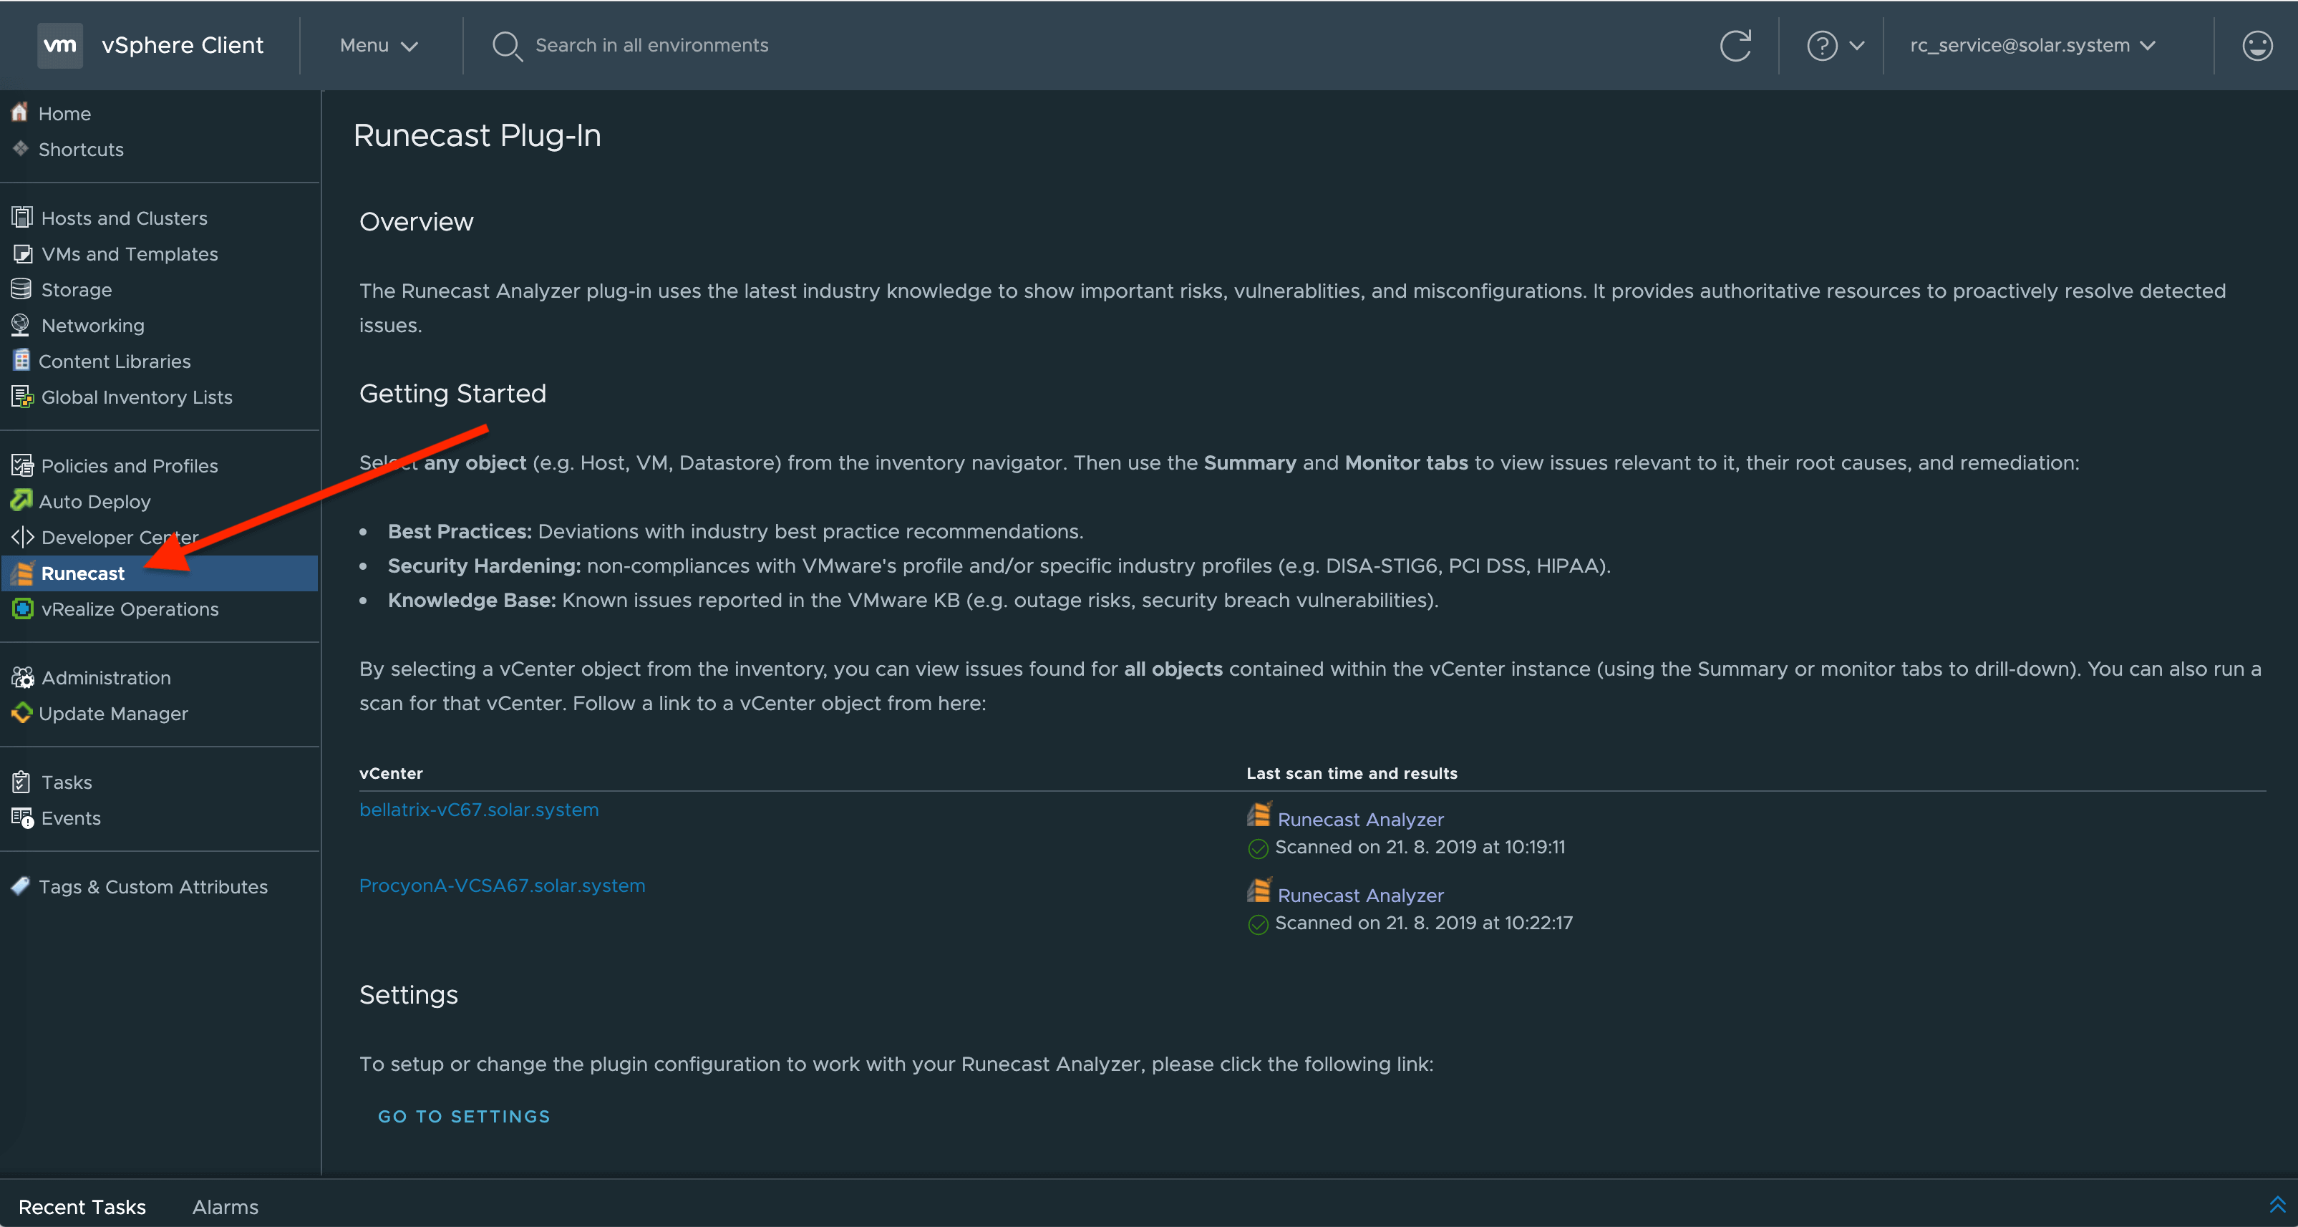Click the Content Libraries icon

(x=21, y=361)
